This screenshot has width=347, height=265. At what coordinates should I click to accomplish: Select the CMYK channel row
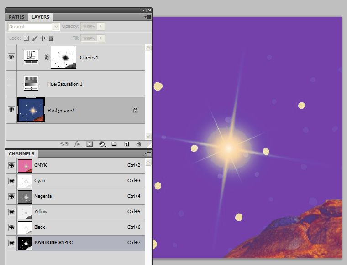pyautogui.click(x=75, y=166)
